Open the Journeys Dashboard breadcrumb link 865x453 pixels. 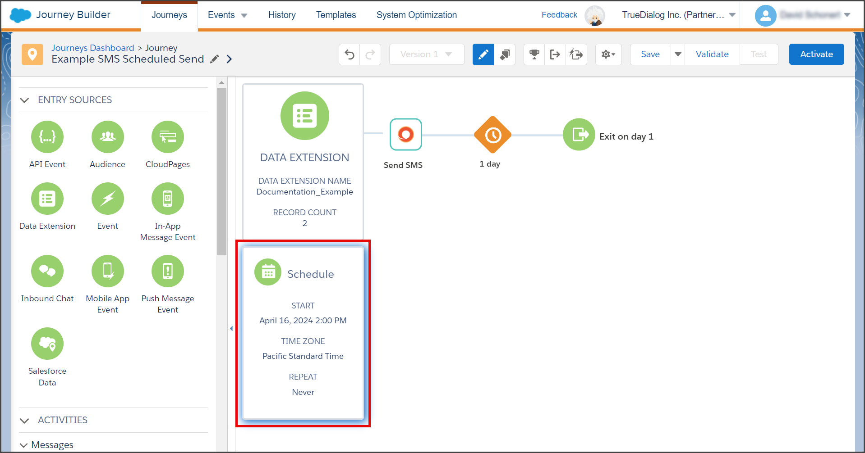point(93,48)
